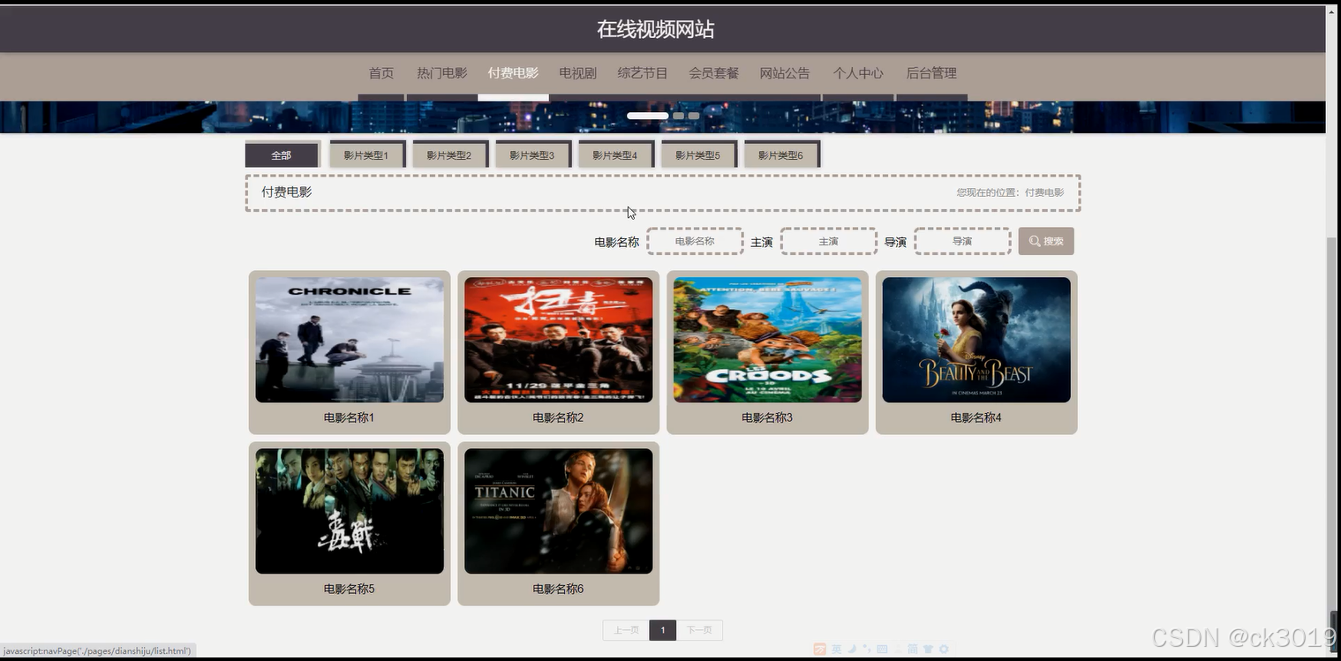Click the 付费电影 breadcrumb heading
1341x661 pixels.
(x=286, y=192)
